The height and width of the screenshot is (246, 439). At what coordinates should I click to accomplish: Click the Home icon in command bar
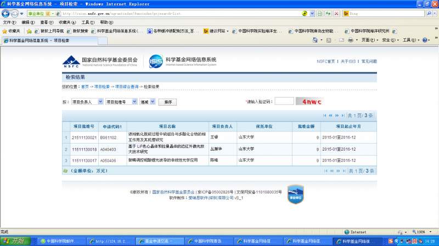click(315, 40)
